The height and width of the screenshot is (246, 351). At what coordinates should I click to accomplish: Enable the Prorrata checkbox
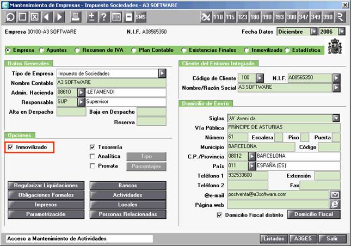click(92, 166)
